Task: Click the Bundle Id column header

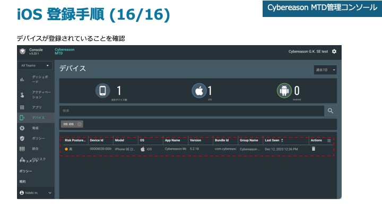Action: [222, 140]
